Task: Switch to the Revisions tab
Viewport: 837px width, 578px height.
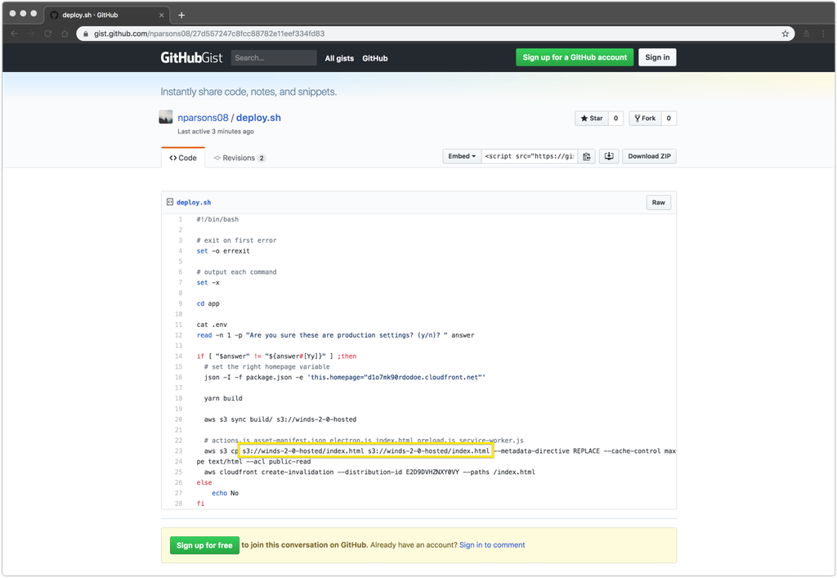Action: pos(239,158)
